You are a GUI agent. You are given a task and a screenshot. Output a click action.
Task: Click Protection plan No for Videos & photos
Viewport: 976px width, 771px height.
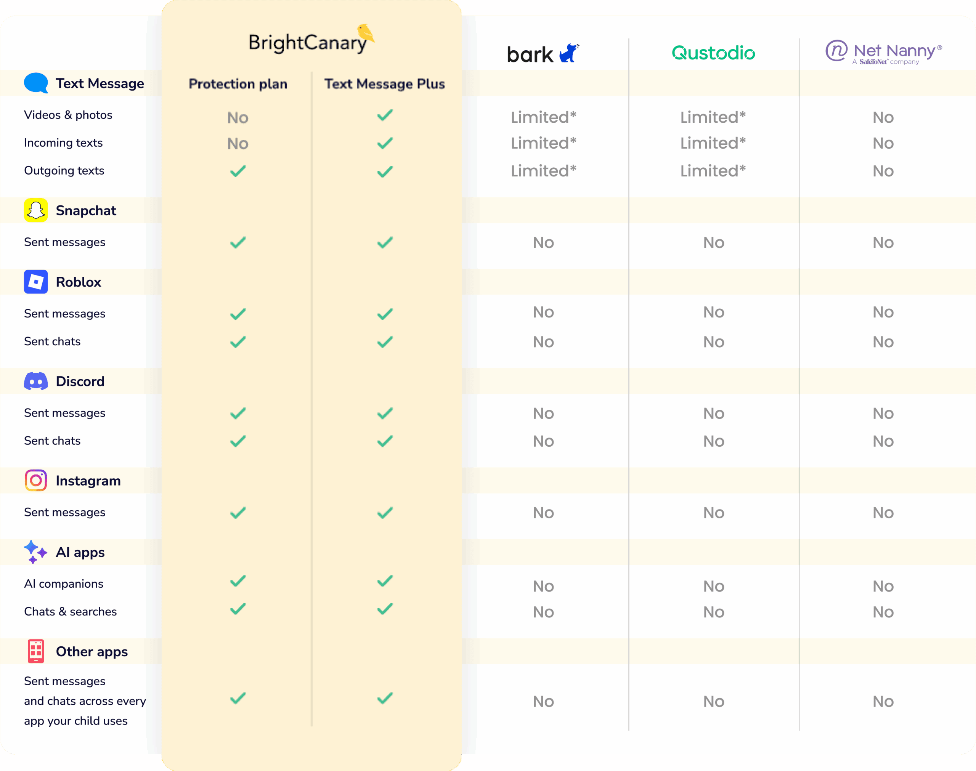(238, 118)
